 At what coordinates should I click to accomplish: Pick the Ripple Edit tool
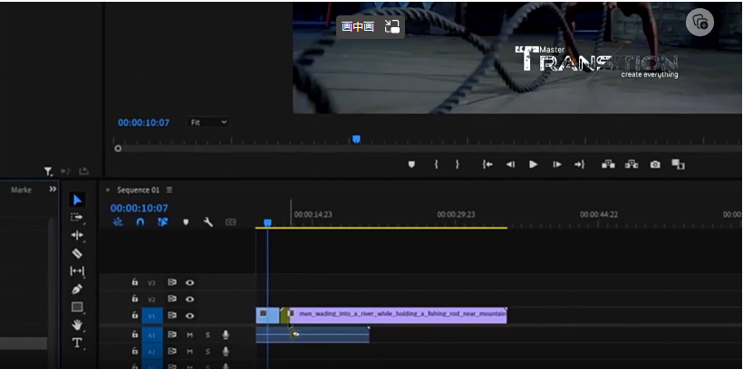click(x=77, y=235)
